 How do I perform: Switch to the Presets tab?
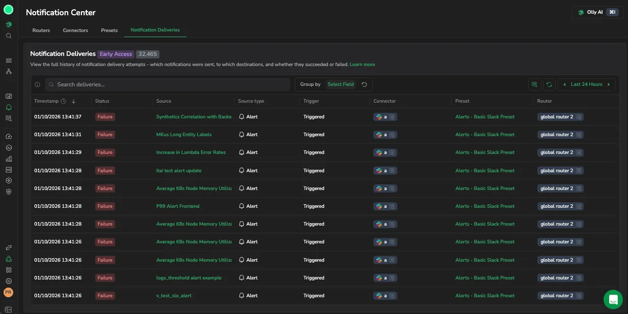point(109,30)
